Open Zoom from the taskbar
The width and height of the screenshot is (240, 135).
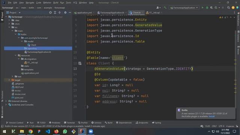coord(91,131)
